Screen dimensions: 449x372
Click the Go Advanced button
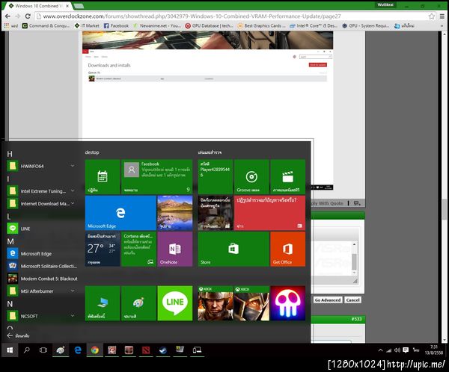coord(328,300)
